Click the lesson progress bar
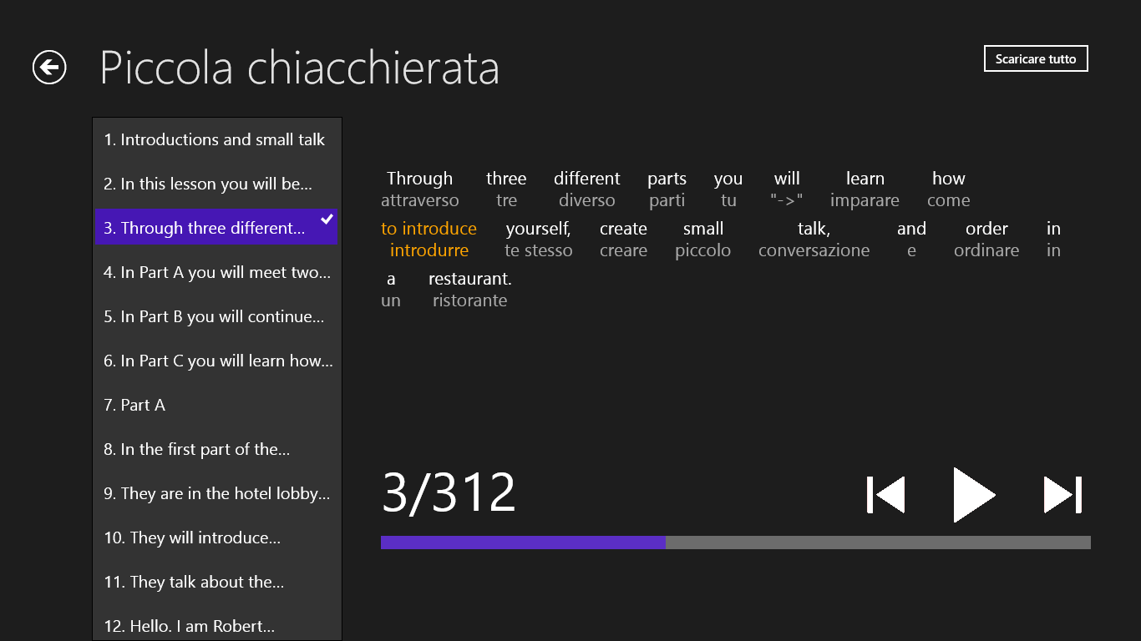The width and height of the screenshot is (1141, 641). click(x=735, y=543)
